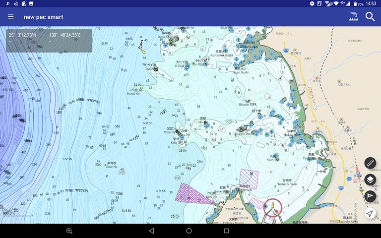
Task: Tap the flag waypoint button
Action: pyautogui.click(x=370, y=196)
